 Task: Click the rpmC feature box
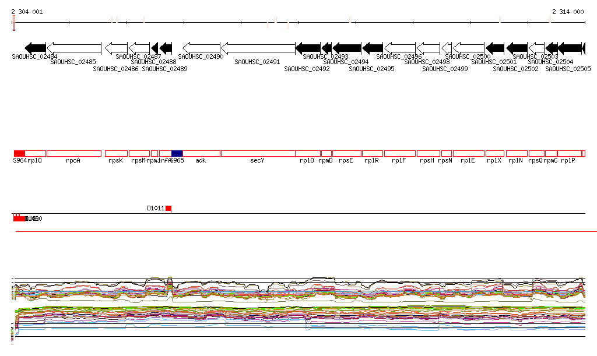[x=552, y=153]
